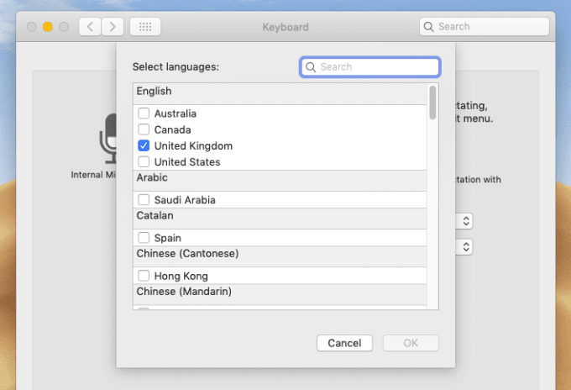The width and height of the screenshot is (571, 390).
Task: Click the language list scrollbar thumb
Action: [x=432, y=103]
